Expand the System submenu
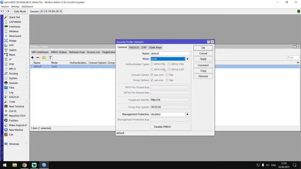Viewport: 301px width, 169px height. pyautogui.click(x=26, y=78)
